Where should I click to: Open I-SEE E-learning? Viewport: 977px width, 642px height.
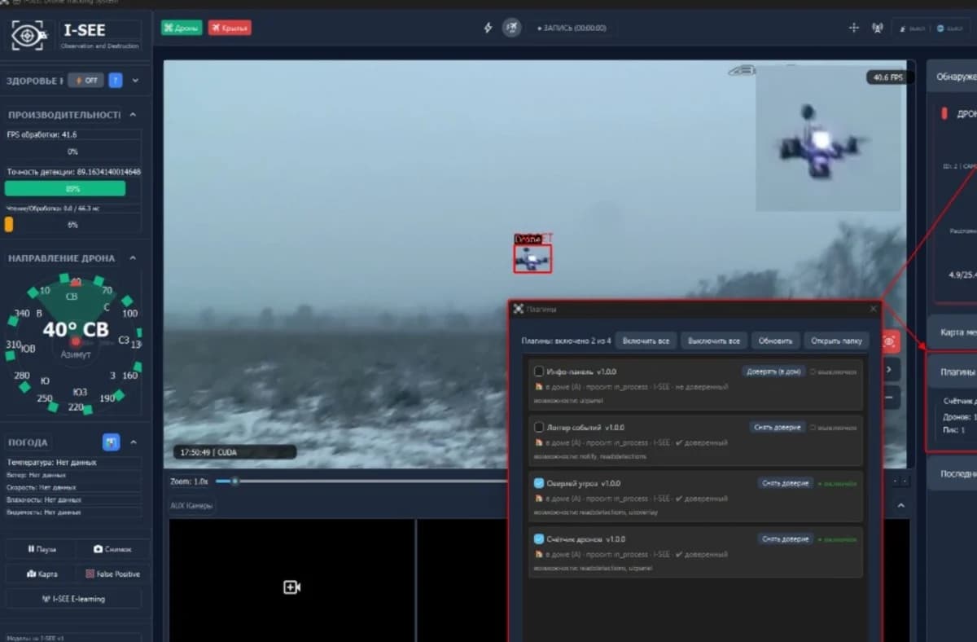tap(73, 599)
